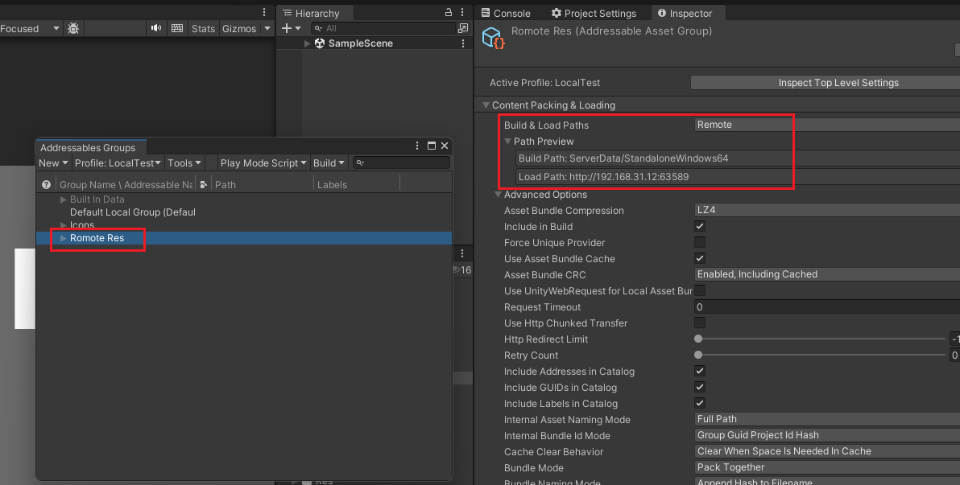Switch to the Project Settings tab
The image size is (960, 485).
[594, 13]
